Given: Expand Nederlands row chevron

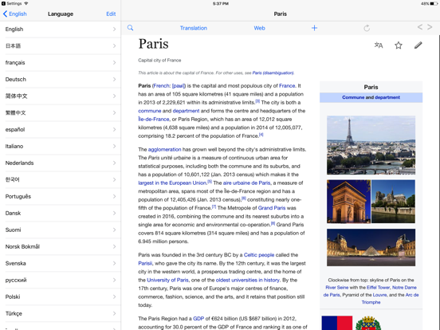Looking at the screenshot, I should click(114, 163).
